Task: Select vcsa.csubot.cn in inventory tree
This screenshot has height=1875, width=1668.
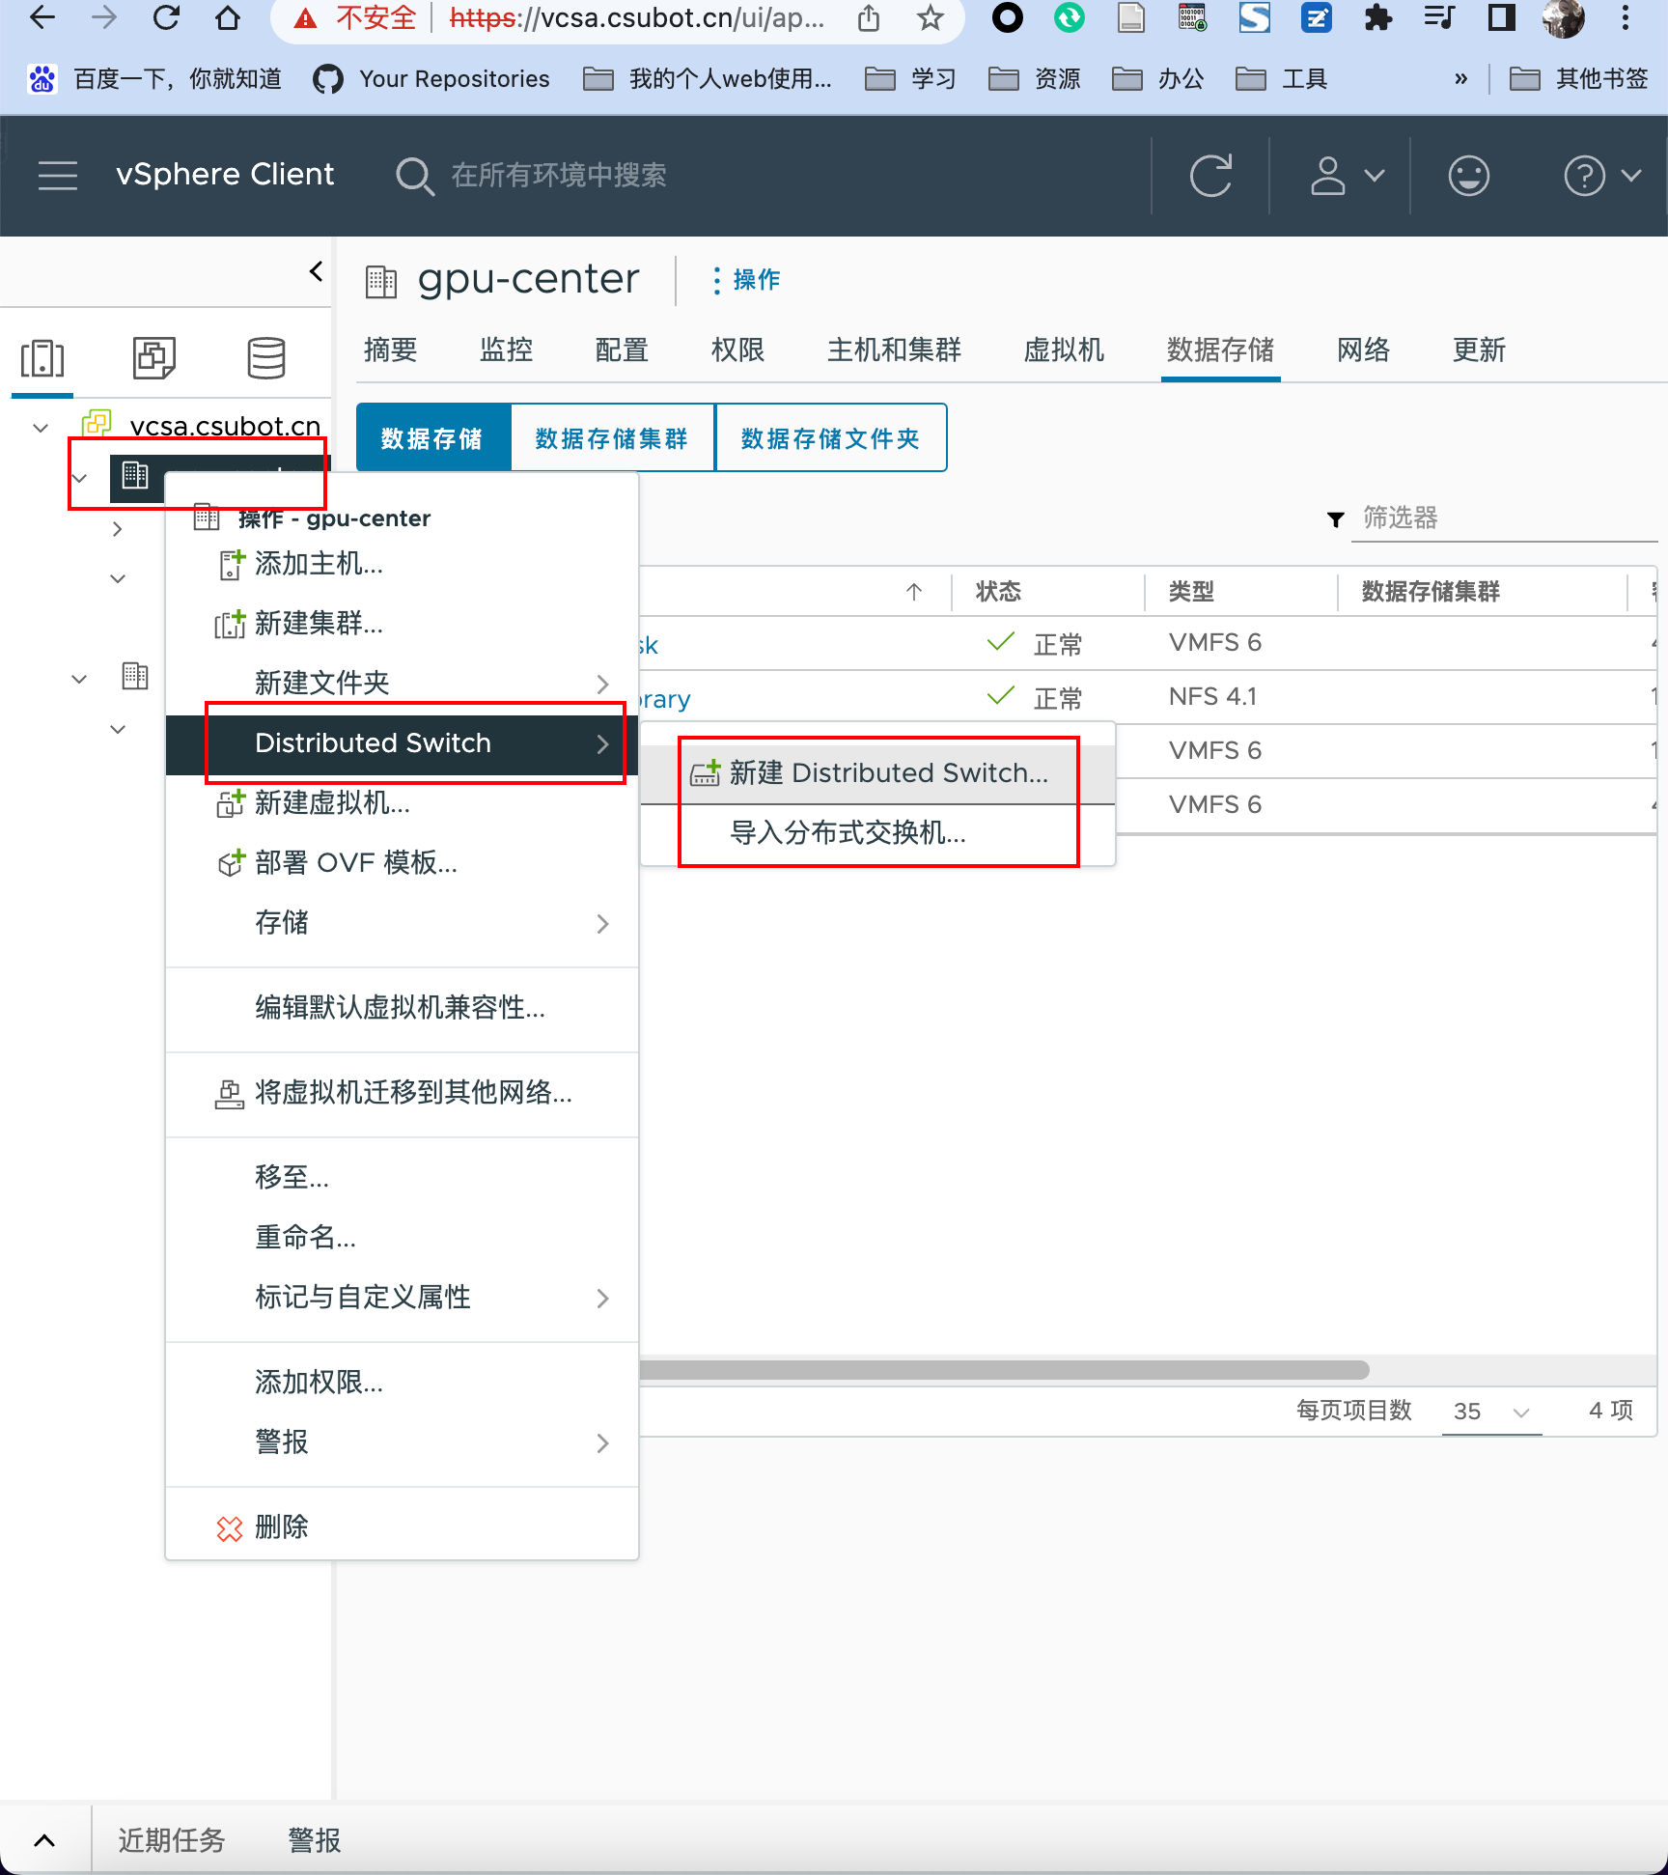Action: (x=225, y=426)
